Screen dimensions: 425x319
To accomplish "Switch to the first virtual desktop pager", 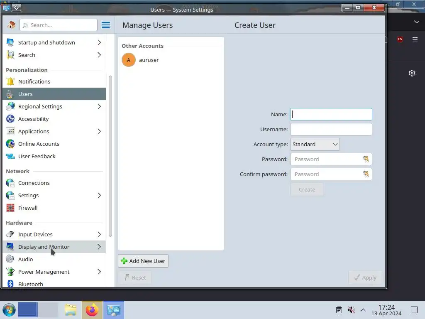I will tap(27, 310).
